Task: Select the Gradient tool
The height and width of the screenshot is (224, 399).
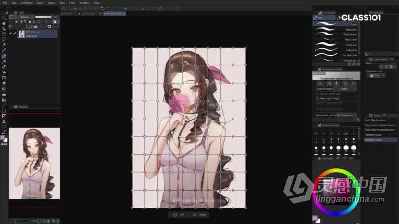Action: pos(4,99)
